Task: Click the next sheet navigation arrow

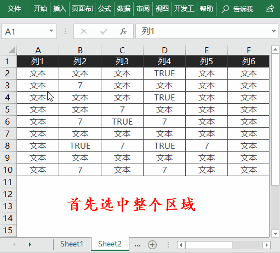Action: 30,245
